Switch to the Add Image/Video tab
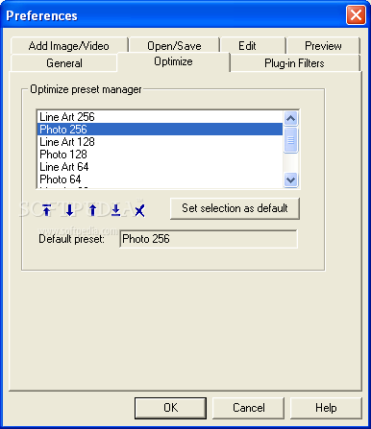Screen dimensions: 371x429 pyautogui.click(x=69, y=46)
